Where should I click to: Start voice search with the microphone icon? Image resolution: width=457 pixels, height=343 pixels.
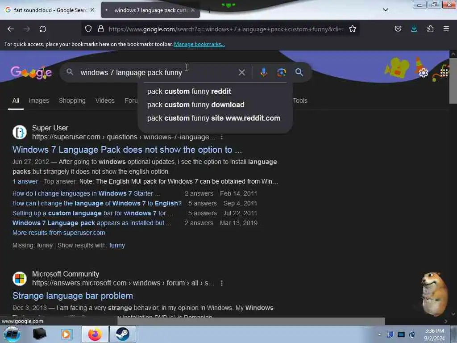pyautogui.click(x=263, y=72)
